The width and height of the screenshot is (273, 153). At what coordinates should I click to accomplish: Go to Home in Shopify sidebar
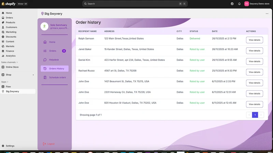(x=9, y=13)
